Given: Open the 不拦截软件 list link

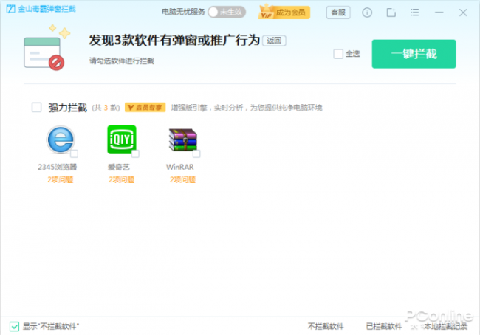Looking at the screenshot, I should 326,326.
